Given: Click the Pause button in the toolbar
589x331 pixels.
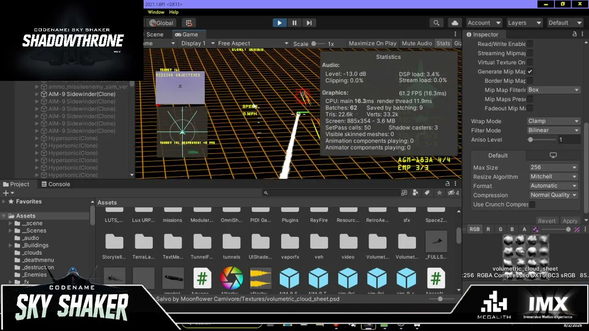Looking at the screenshot, I should click(x=294, y=23).
